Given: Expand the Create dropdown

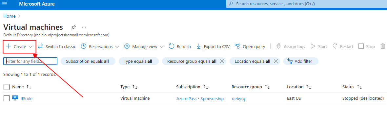Looking at the screenshot, I should [x=31, y=47].
